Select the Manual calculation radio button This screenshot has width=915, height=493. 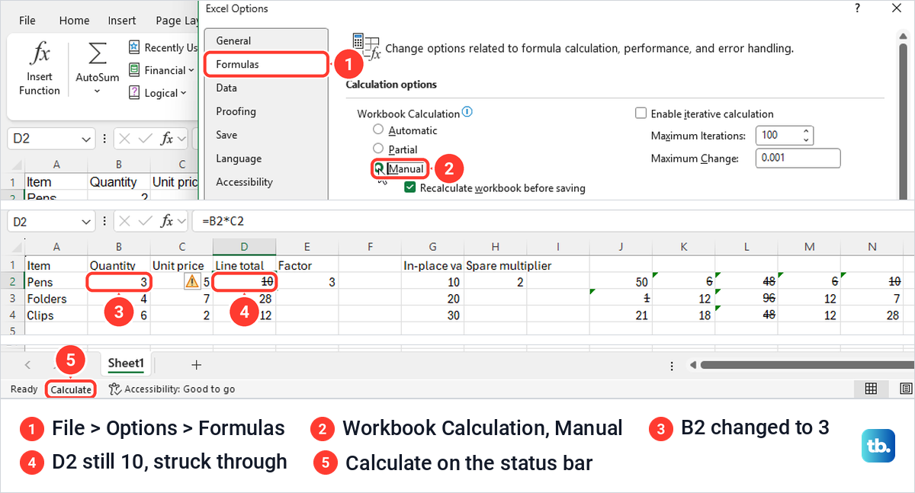[378, 168]
